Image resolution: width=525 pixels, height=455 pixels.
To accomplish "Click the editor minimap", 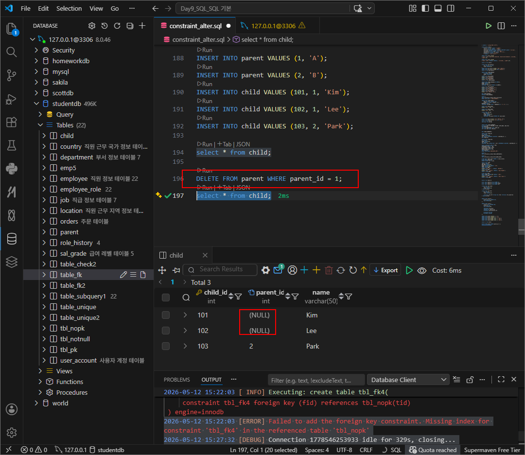I will coord(498,136).
